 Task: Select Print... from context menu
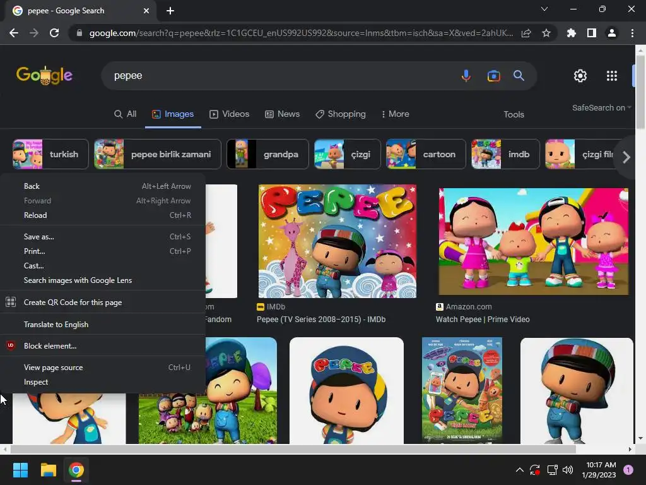click(103, 251)
